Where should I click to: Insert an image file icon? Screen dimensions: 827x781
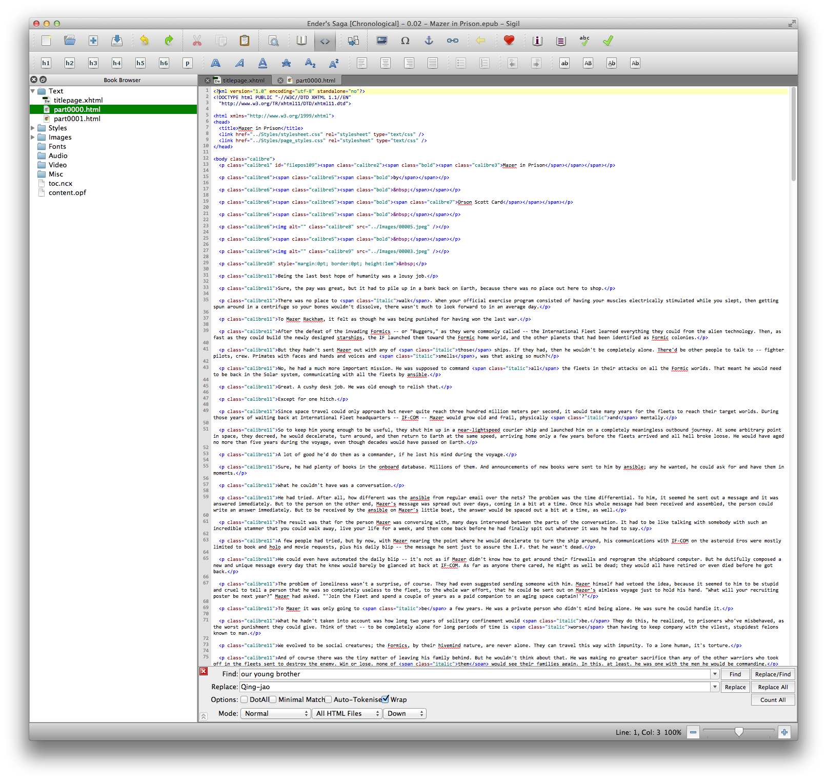coord(382,41)
